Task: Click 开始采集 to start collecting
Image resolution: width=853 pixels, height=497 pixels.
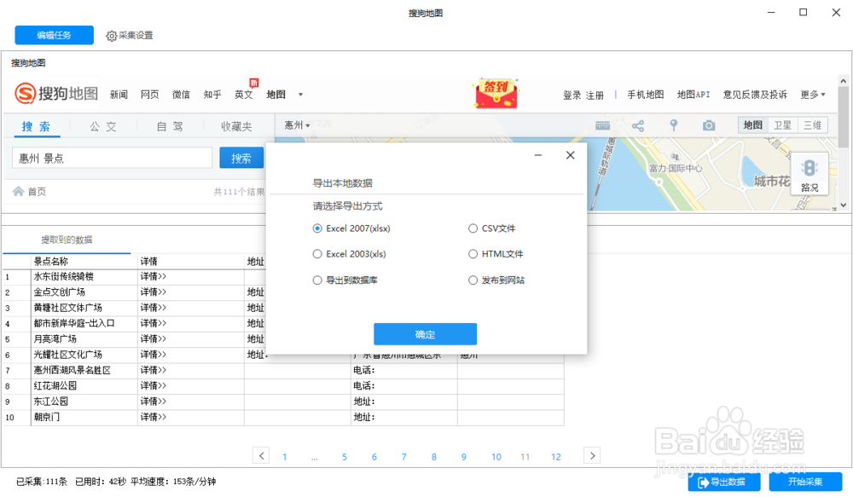Action: point(805,482)
